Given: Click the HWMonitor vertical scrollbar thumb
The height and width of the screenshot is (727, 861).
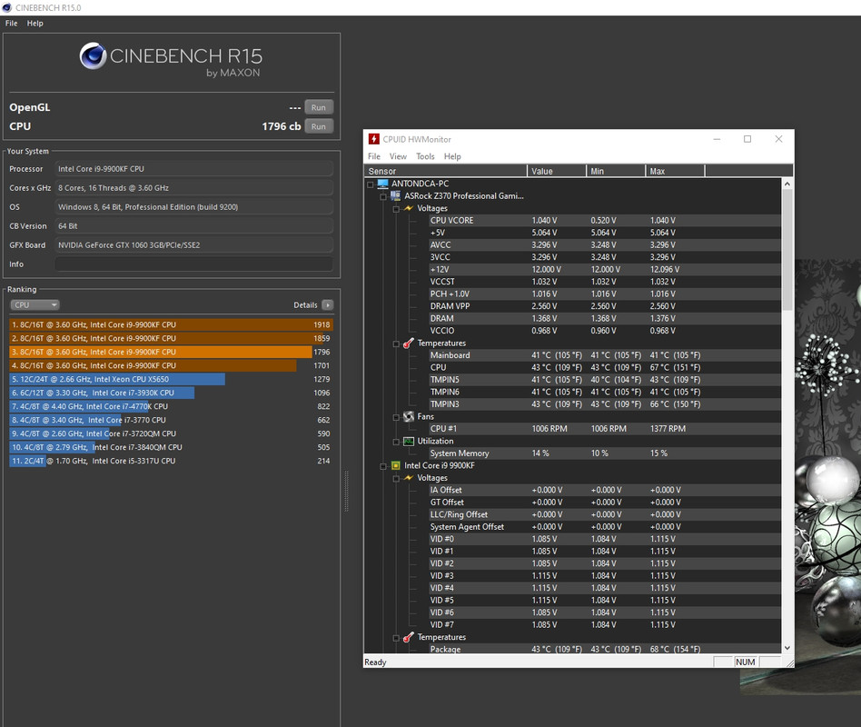Looking at the screenshot, I should (787, 250).
